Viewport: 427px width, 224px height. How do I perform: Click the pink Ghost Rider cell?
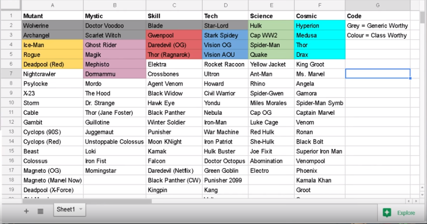click(x=115, y=45)
